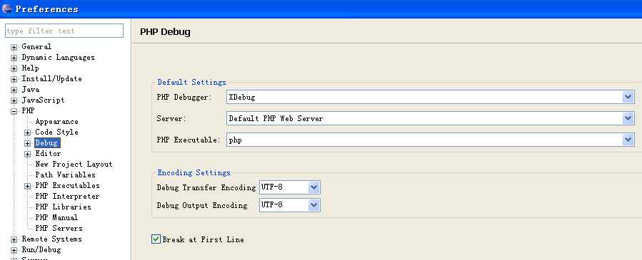
Task: Select Install/Update in the tree
Action: tap(51, 78)
